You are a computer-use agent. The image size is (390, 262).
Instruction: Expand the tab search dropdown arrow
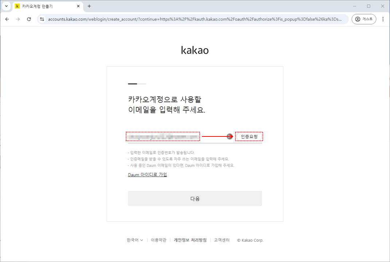[x=7, y=6]
